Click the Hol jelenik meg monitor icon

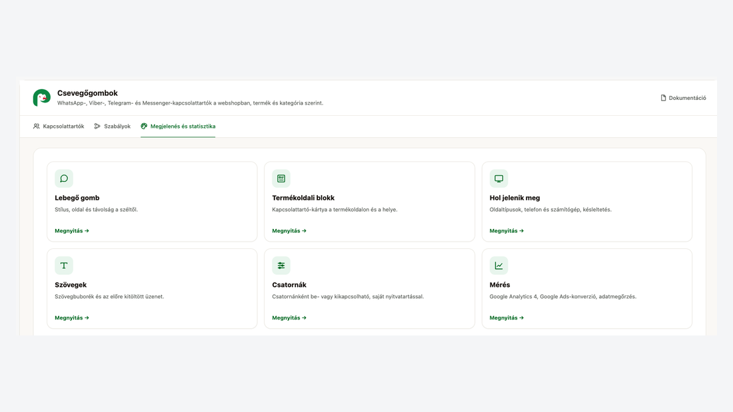point(499,178)
